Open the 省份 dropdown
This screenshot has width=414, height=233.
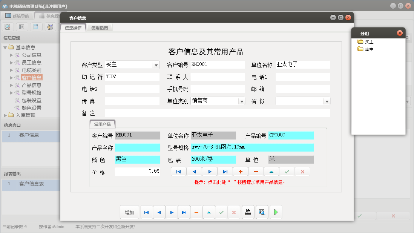327,101
